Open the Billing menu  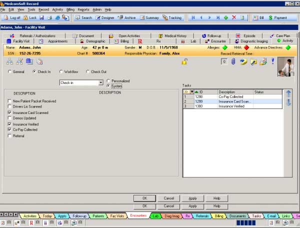tap(70, 9)
